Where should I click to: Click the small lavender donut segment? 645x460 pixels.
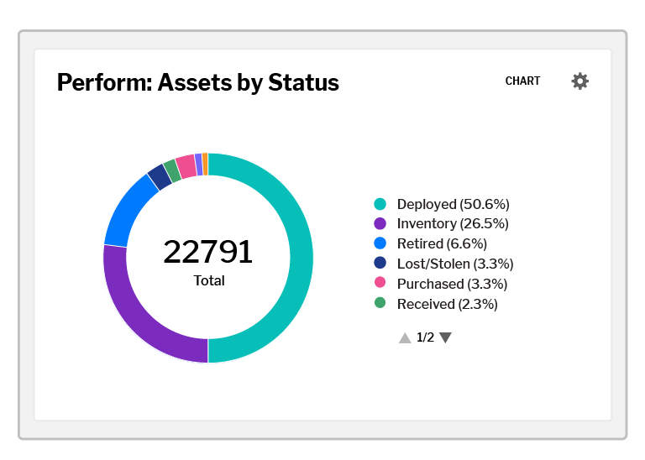[x=199, y=165]
